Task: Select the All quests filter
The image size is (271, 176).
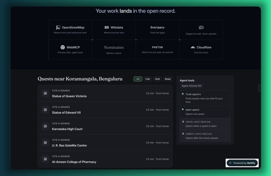Action: 138,79
